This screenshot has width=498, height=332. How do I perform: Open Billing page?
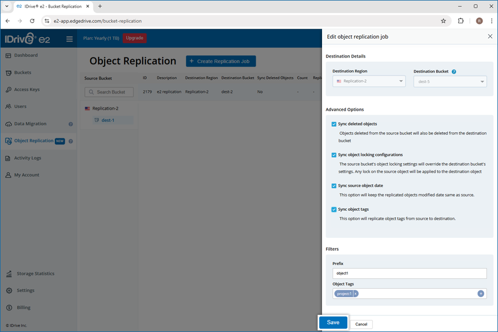(x=23, y=308)
